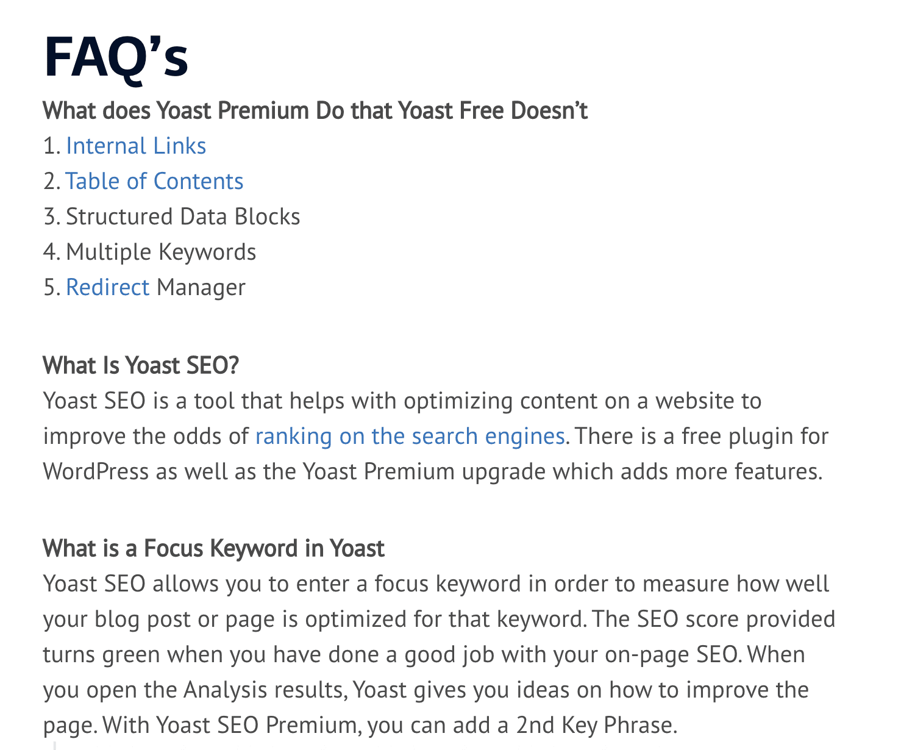Click the word Manager in item five
Image resolution: width=901 pixels, height=750 pixels.
tap(201, 288)
